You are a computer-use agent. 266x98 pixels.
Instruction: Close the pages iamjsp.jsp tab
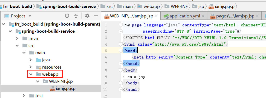click(x=257, y=16)
